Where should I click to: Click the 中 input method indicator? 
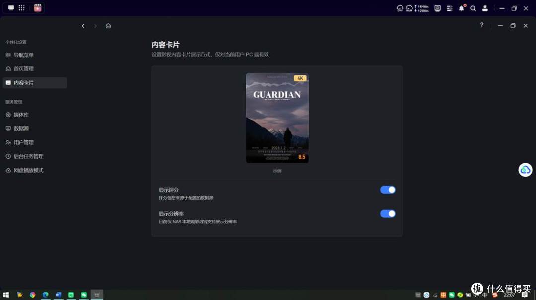(x=485, y=295)
